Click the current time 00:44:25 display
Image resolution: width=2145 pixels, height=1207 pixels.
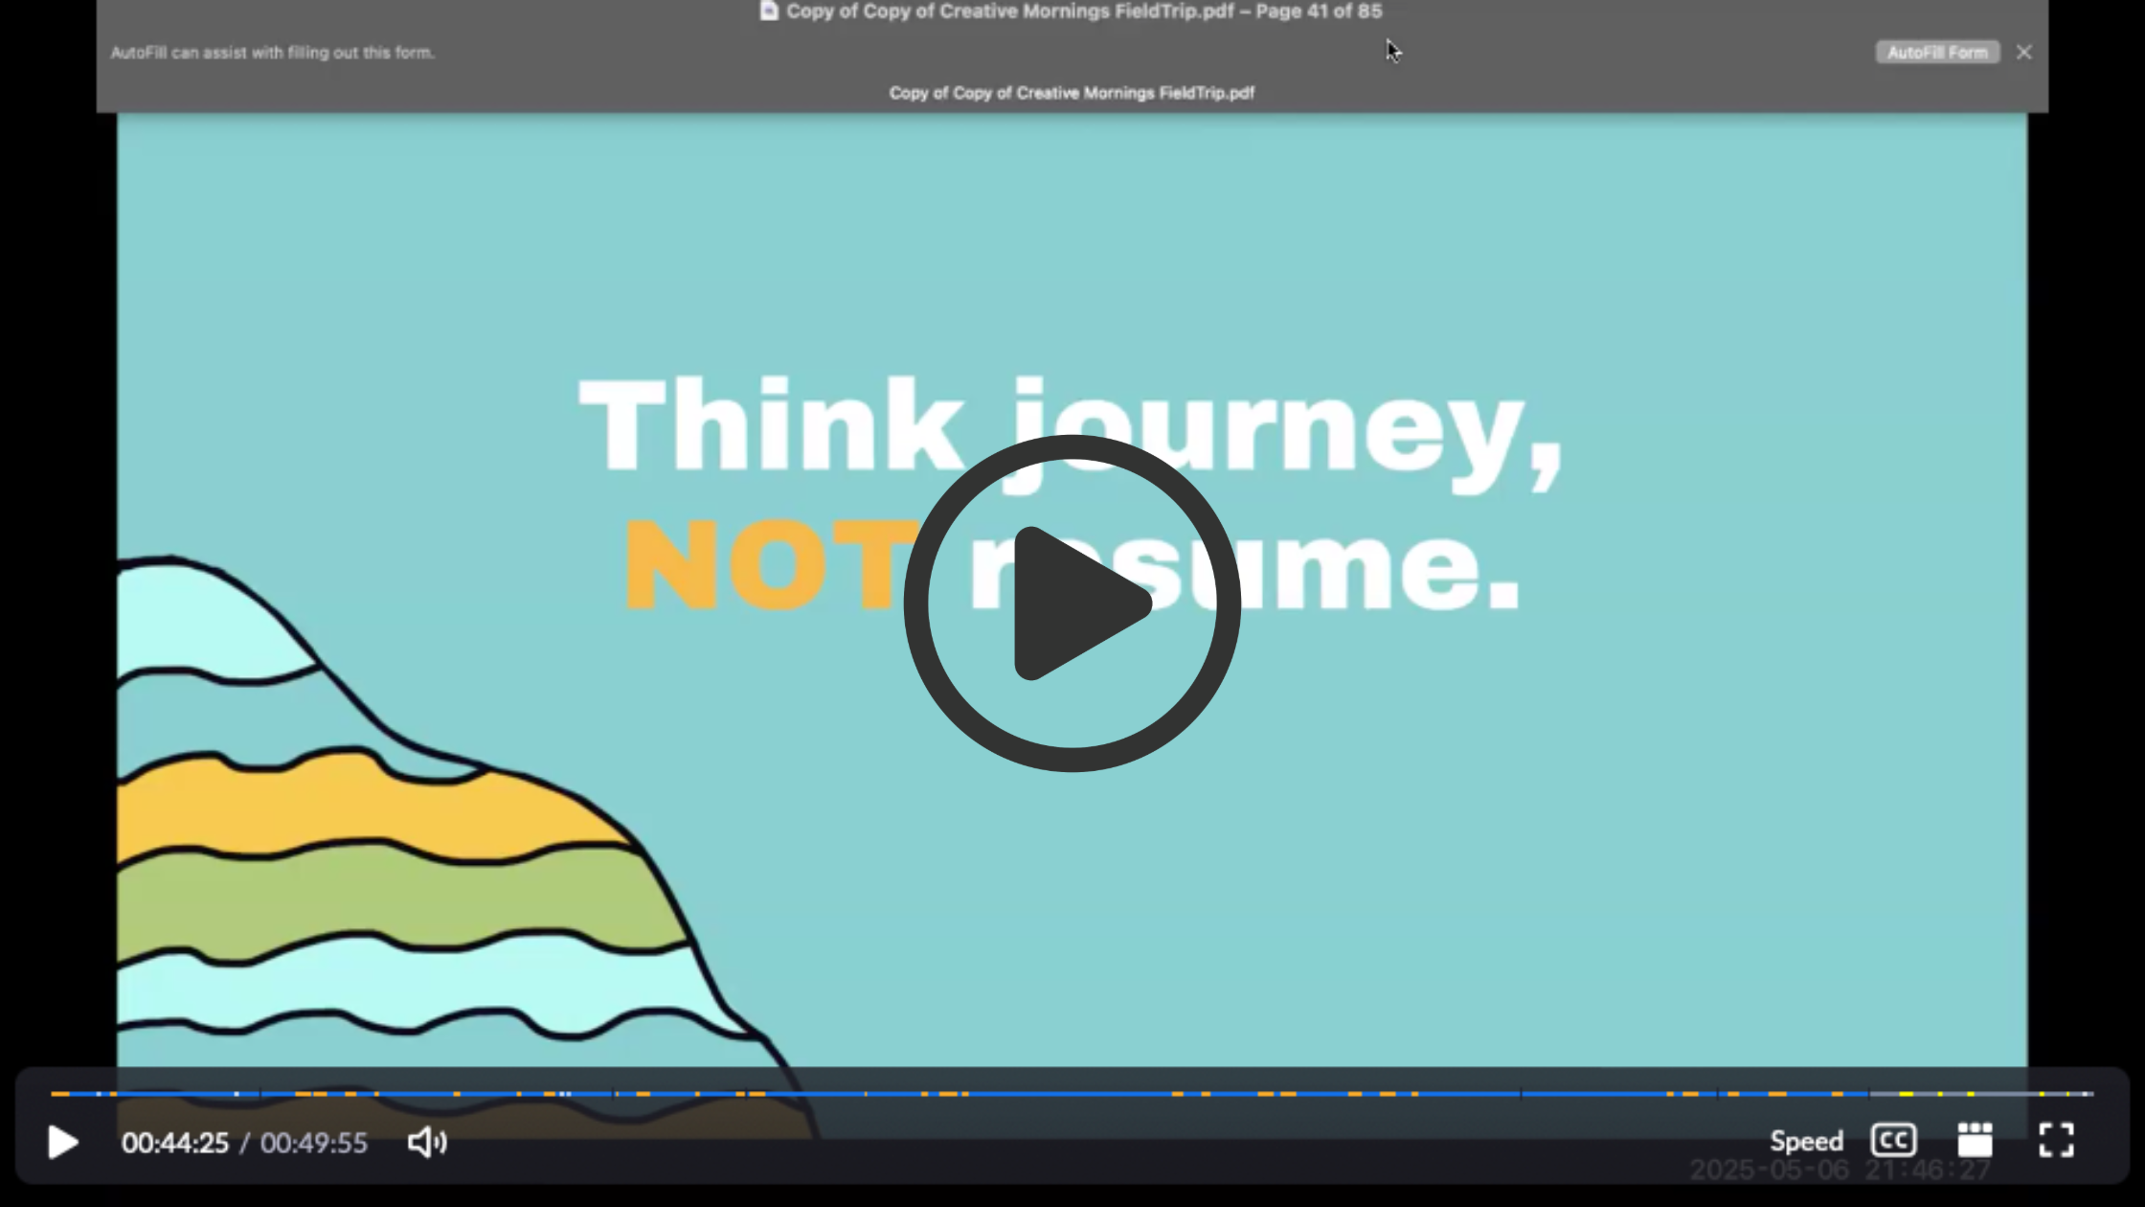pos(175,1143)
